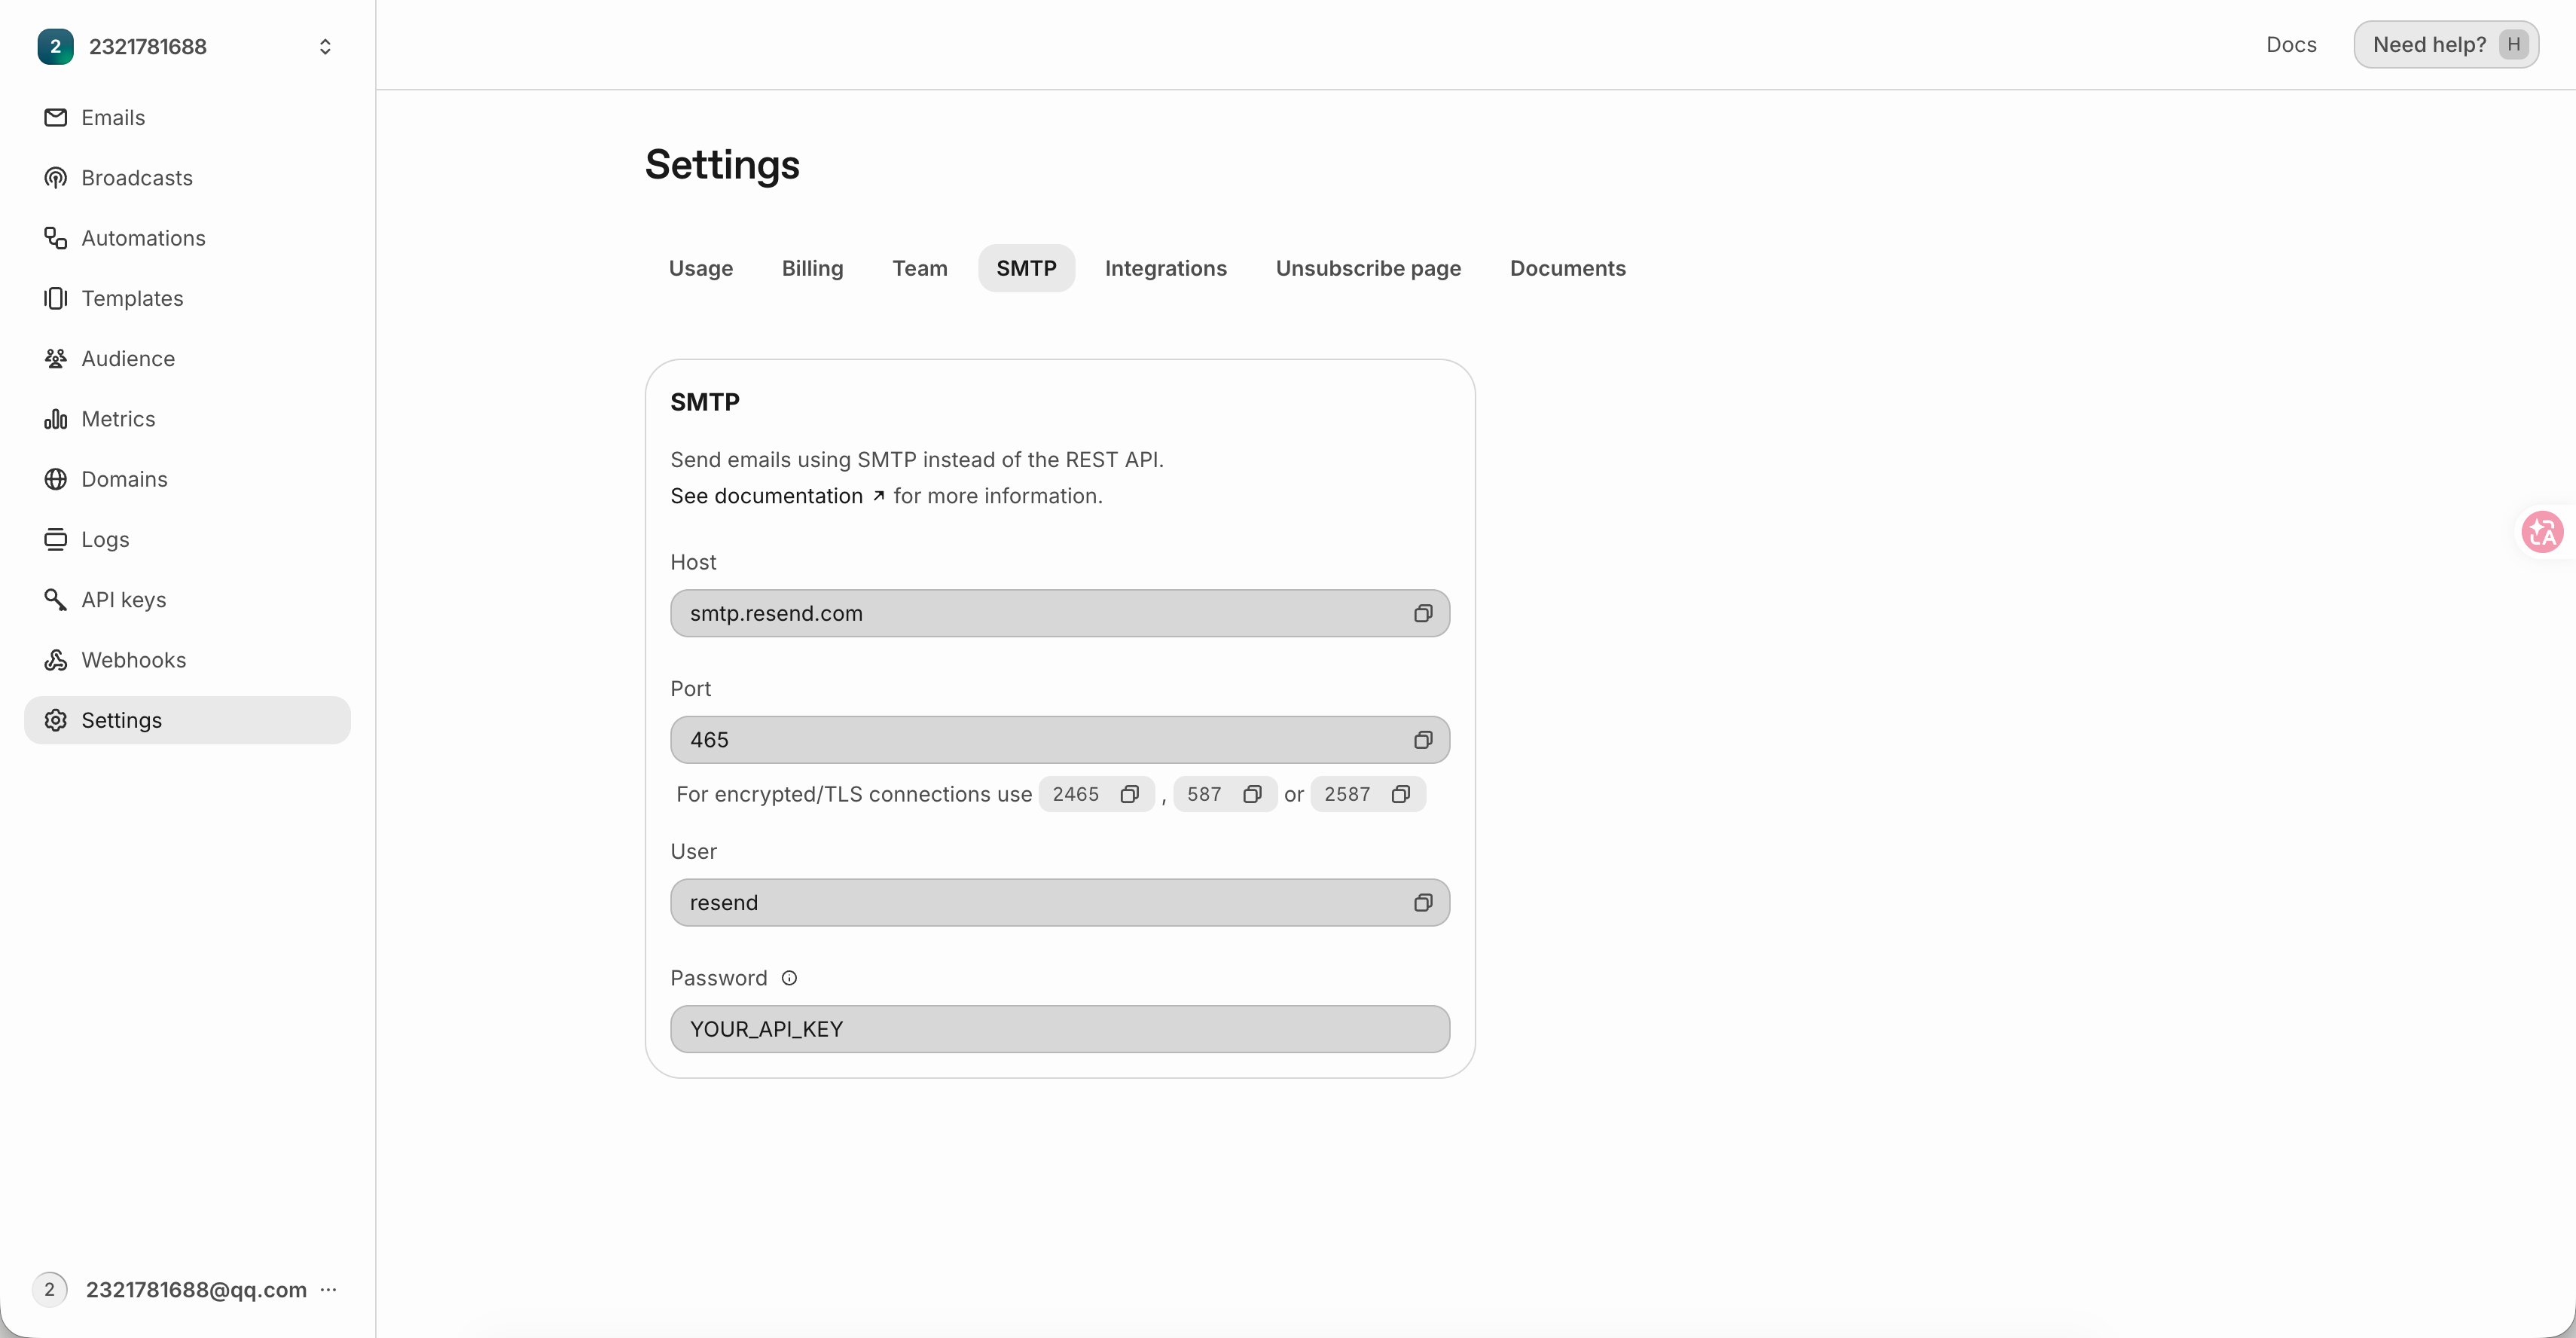The width and height of the screenshot is (2576, 1338).
Task: Copy the smtp.resend.com host value
Action: click(1423, 613)
